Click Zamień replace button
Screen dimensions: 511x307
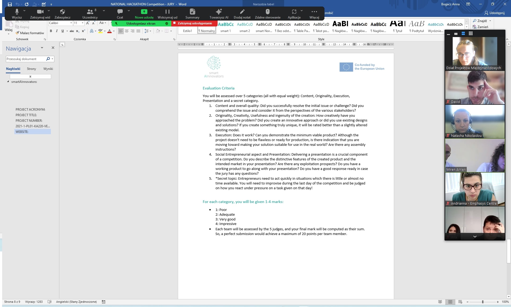(480, 27)
